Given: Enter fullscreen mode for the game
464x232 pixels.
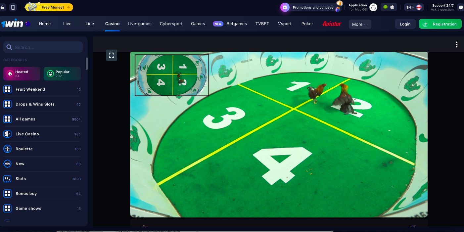Looking at the screenshot, I should click(112, 55).
